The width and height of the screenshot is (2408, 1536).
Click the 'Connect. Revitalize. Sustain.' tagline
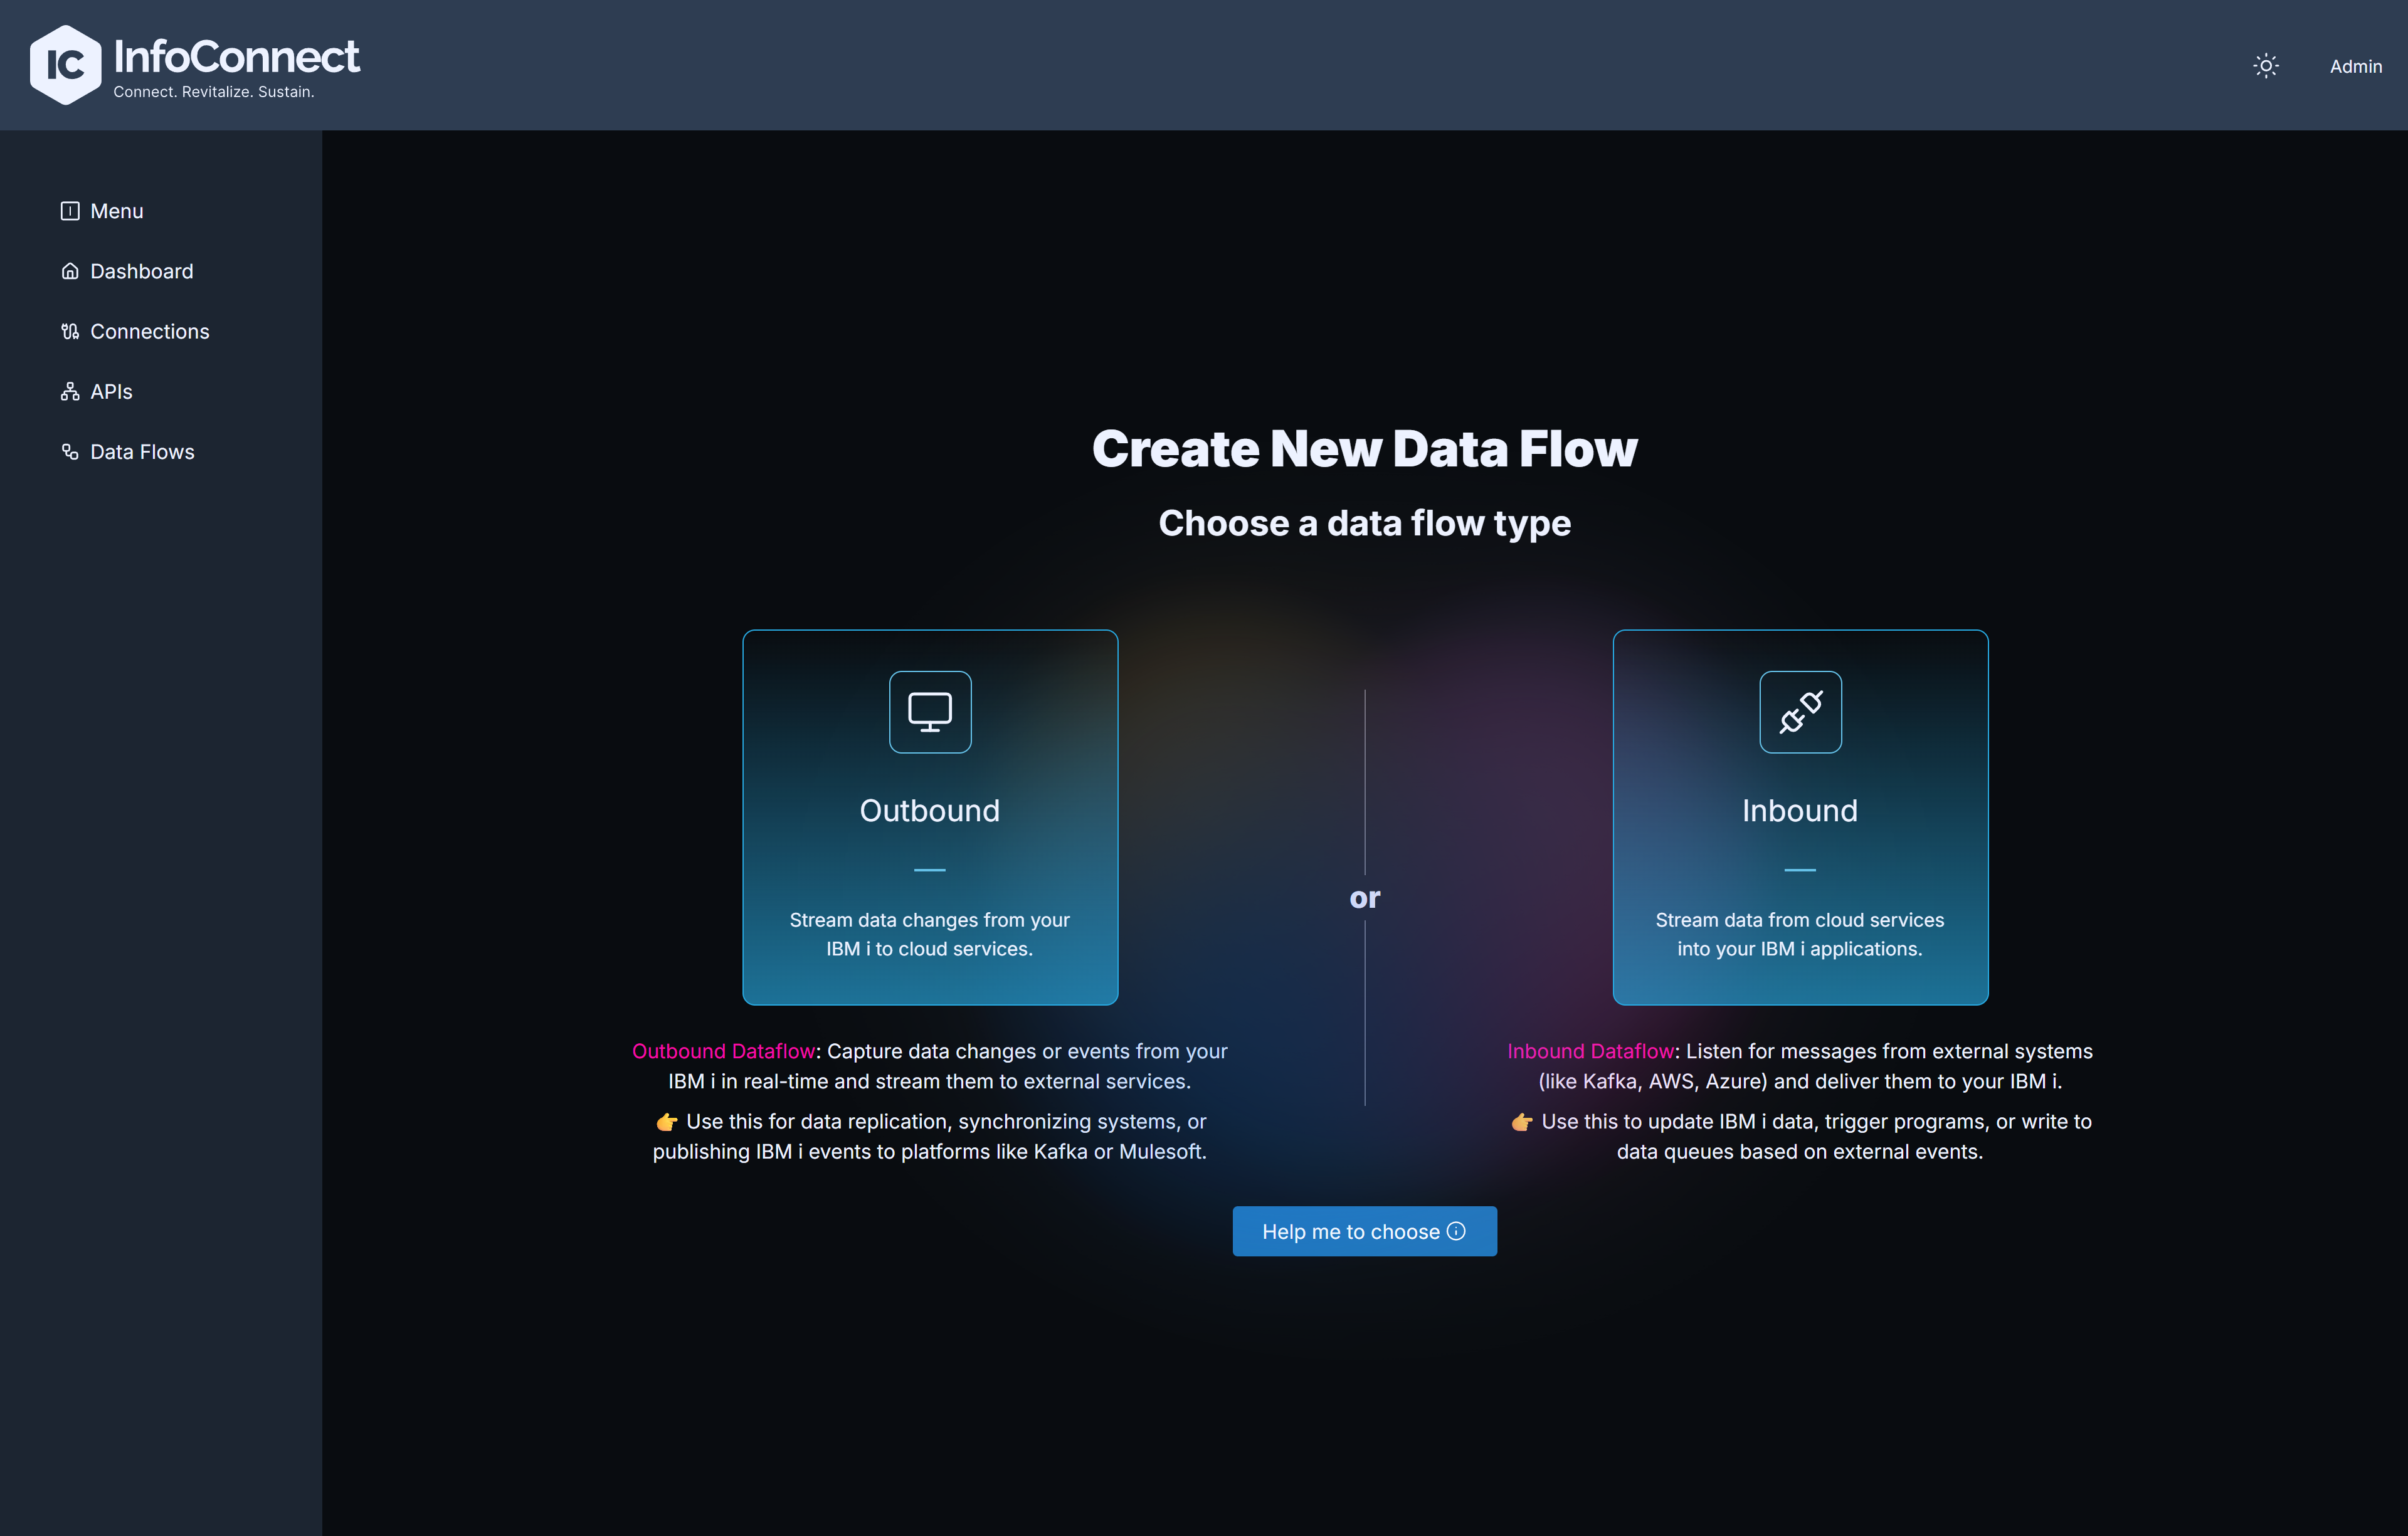pyautogui.click(x=214, y=92)
